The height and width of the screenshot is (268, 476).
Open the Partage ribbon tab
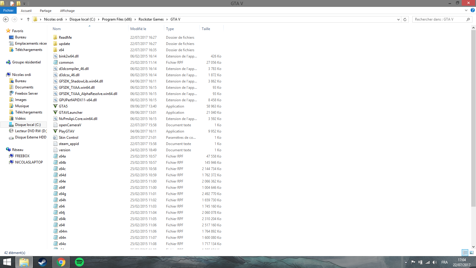pyautogui.click(x=46, y=10)
